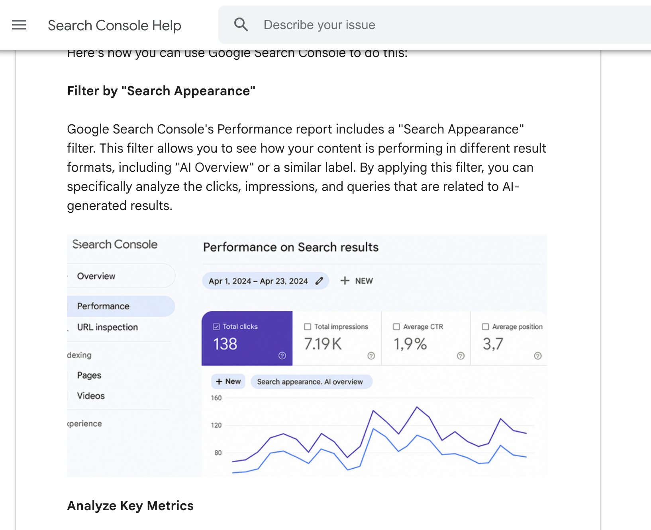Enable the Average CTR checkbox

pyautogui.click(x=396, y=327)
